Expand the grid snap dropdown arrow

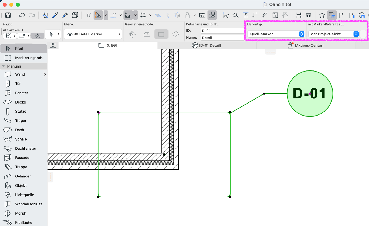(150, 15)
